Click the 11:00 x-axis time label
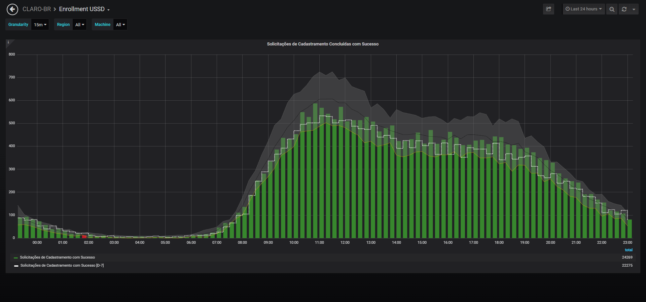Viewport: 646px width, 302px height. point(319,242)
